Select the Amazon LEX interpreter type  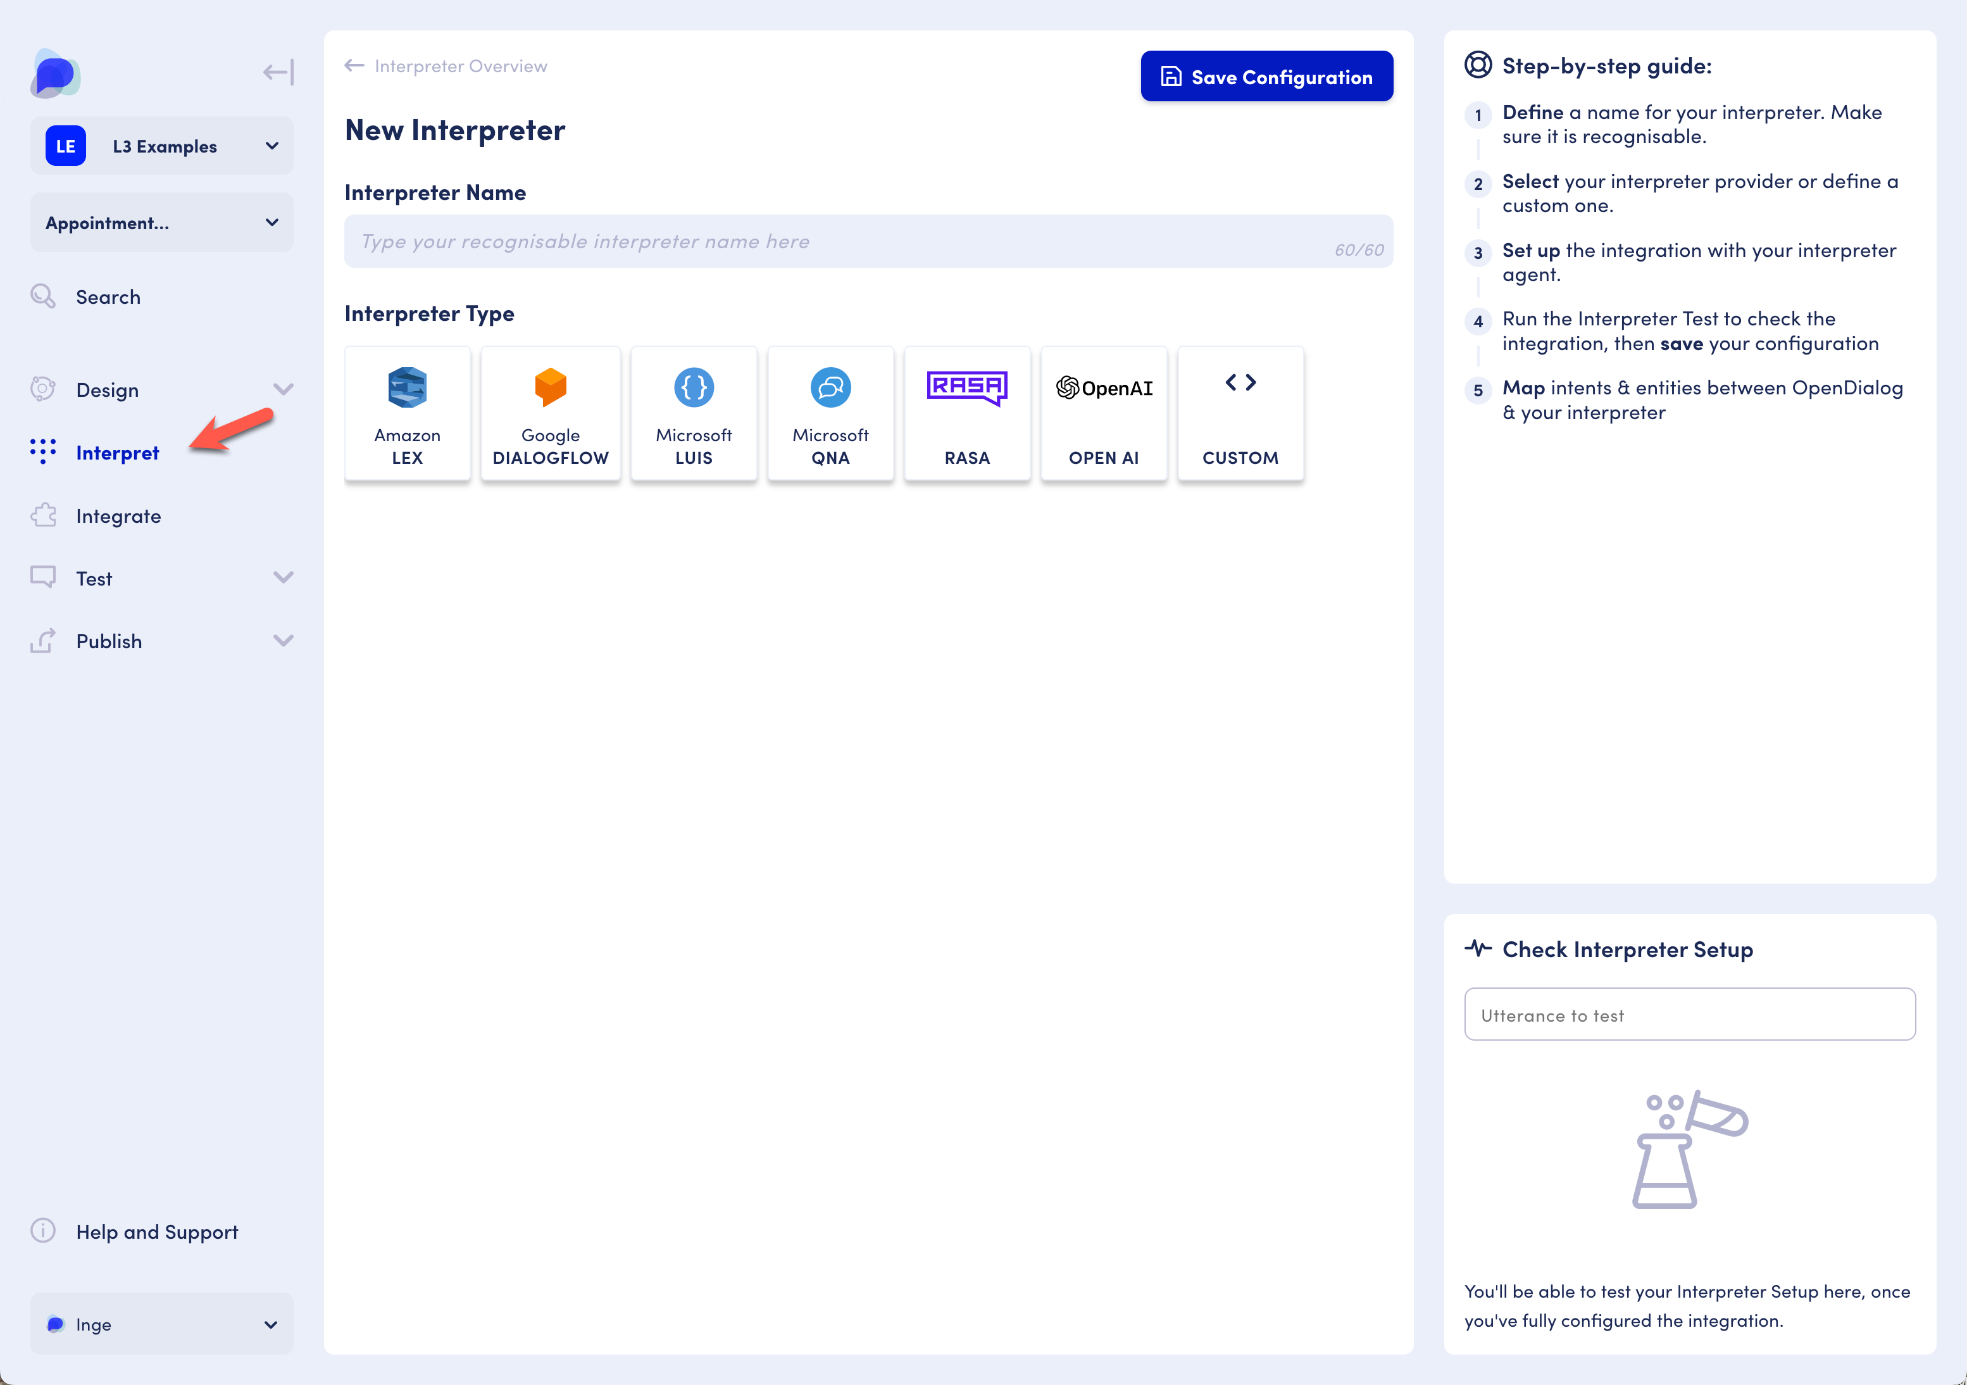(x=407, y=413)
